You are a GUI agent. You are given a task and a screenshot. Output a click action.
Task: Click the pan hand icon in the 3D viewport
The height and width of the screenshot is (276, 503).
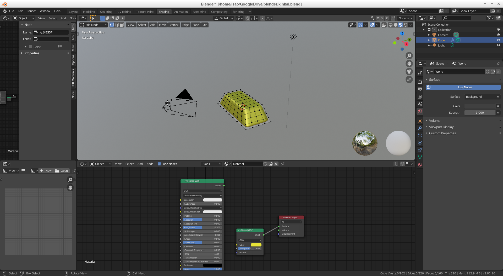pyautogui.click(x=409, y=64)
